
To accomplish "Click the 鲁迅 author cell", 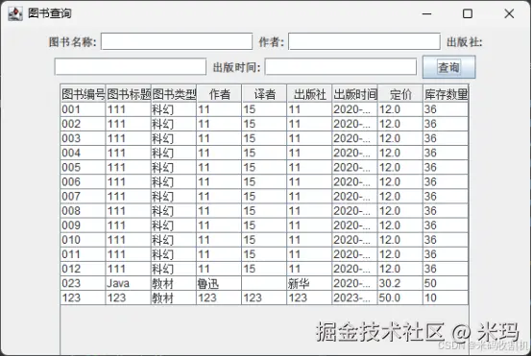I will point(219,283).
